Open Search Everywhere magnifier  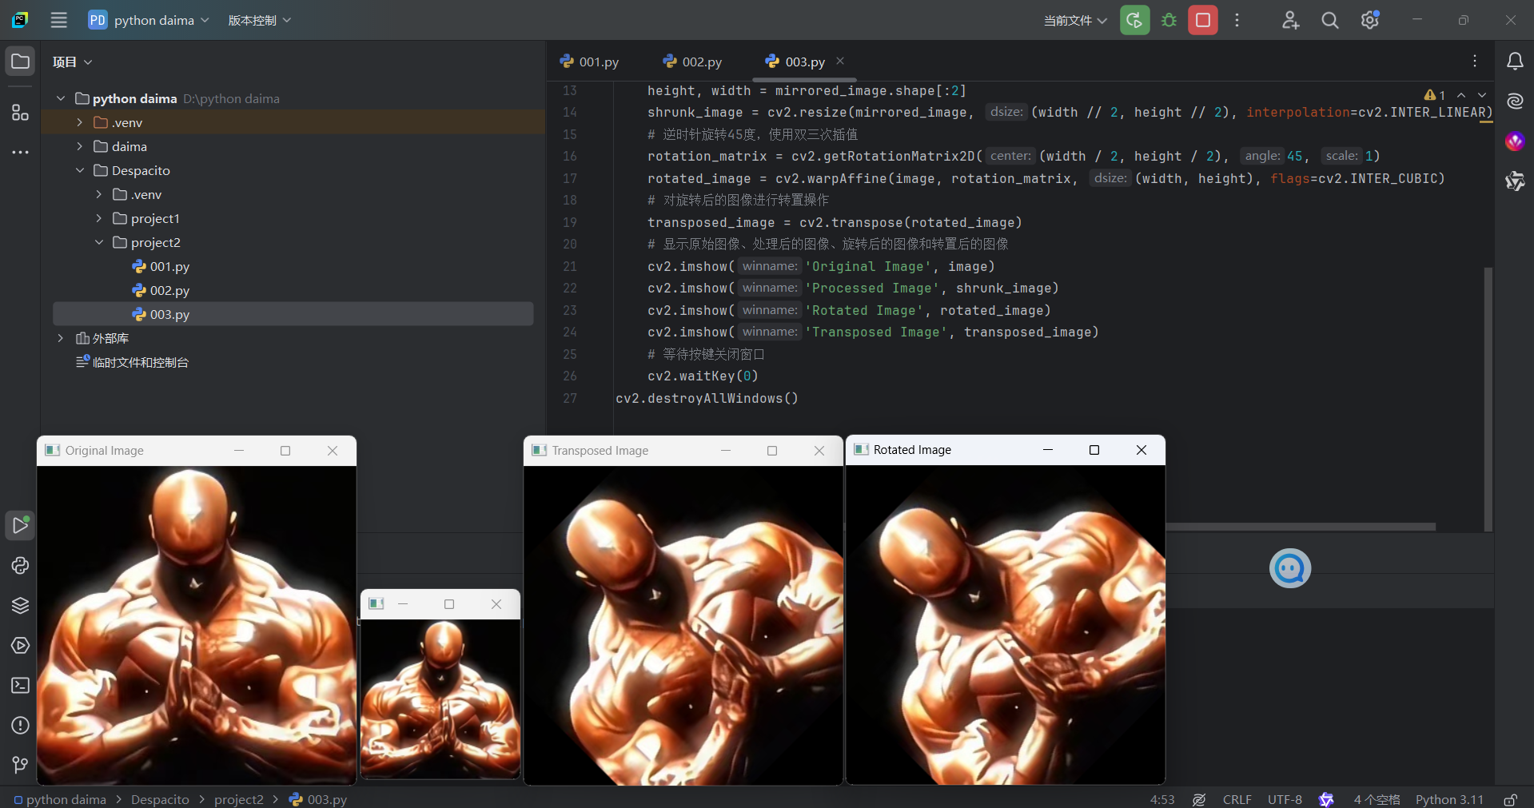coord(1330,20)
